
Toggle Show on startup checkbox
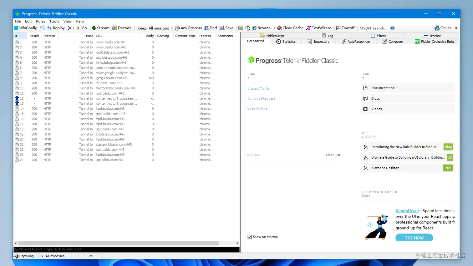coord(250,237)
